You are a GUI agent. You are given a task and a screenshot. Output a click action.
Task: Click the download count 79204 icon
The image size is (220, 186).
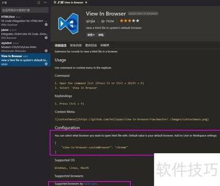click(103, 21)
